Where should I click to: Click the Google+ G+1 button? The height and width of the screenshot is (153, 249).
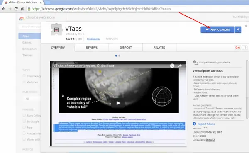coord(237,48)
